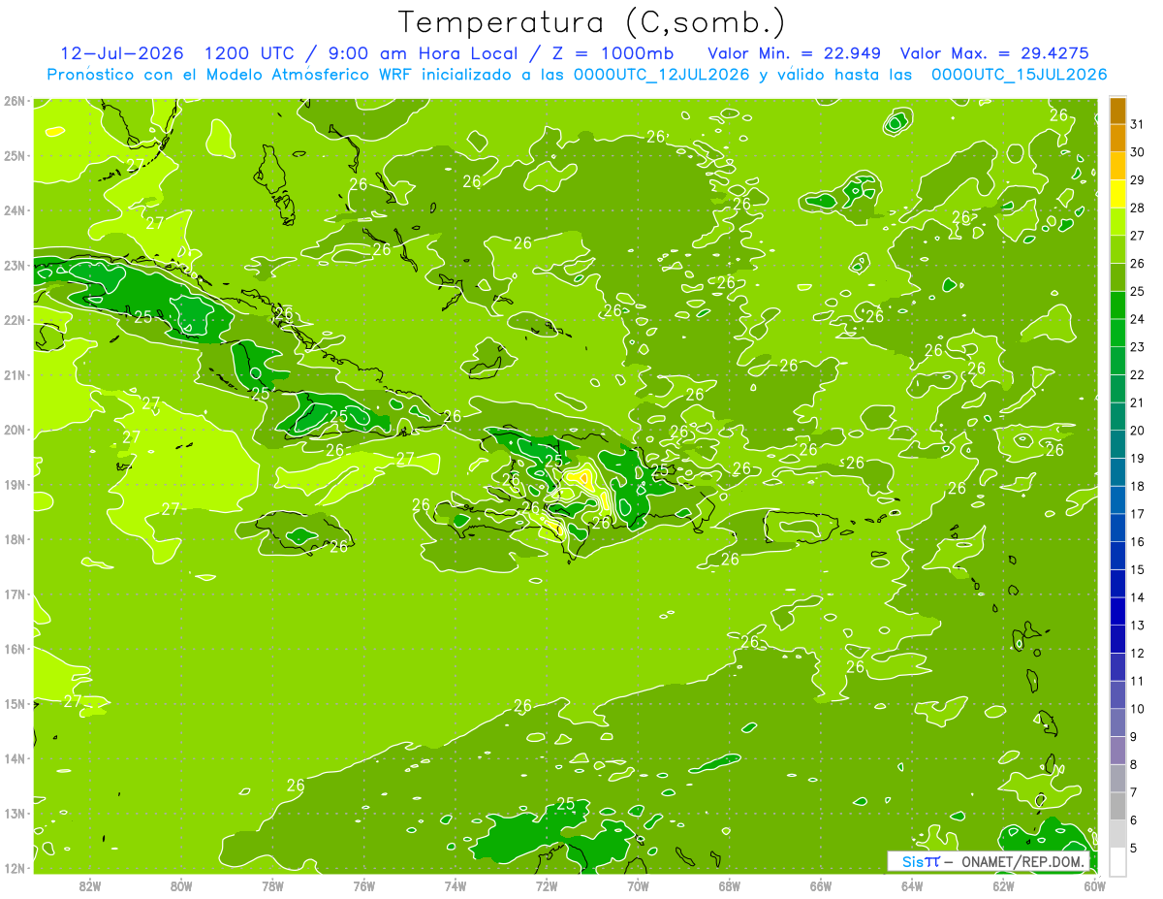Click the blue color bar segment between 15 and 16
The width and height of the screenshot is (1163, 899).
[1117, 556]
